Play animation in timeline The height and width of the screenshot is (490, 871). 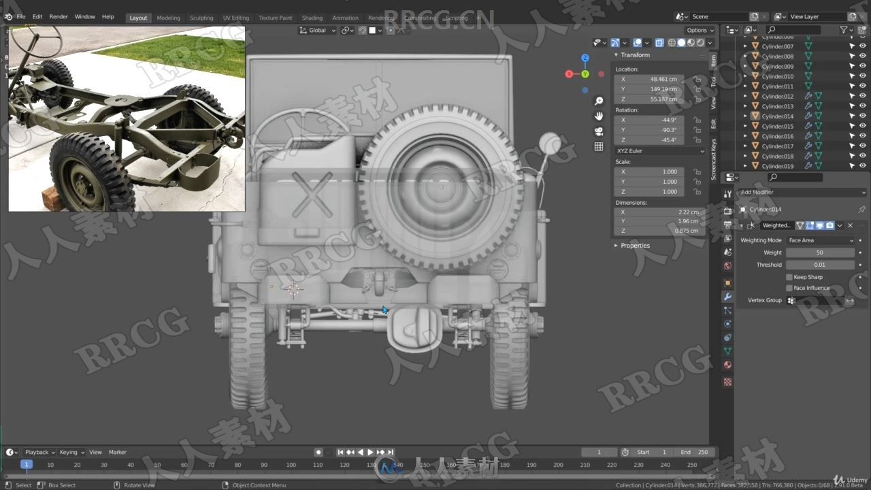coord(370,452)
